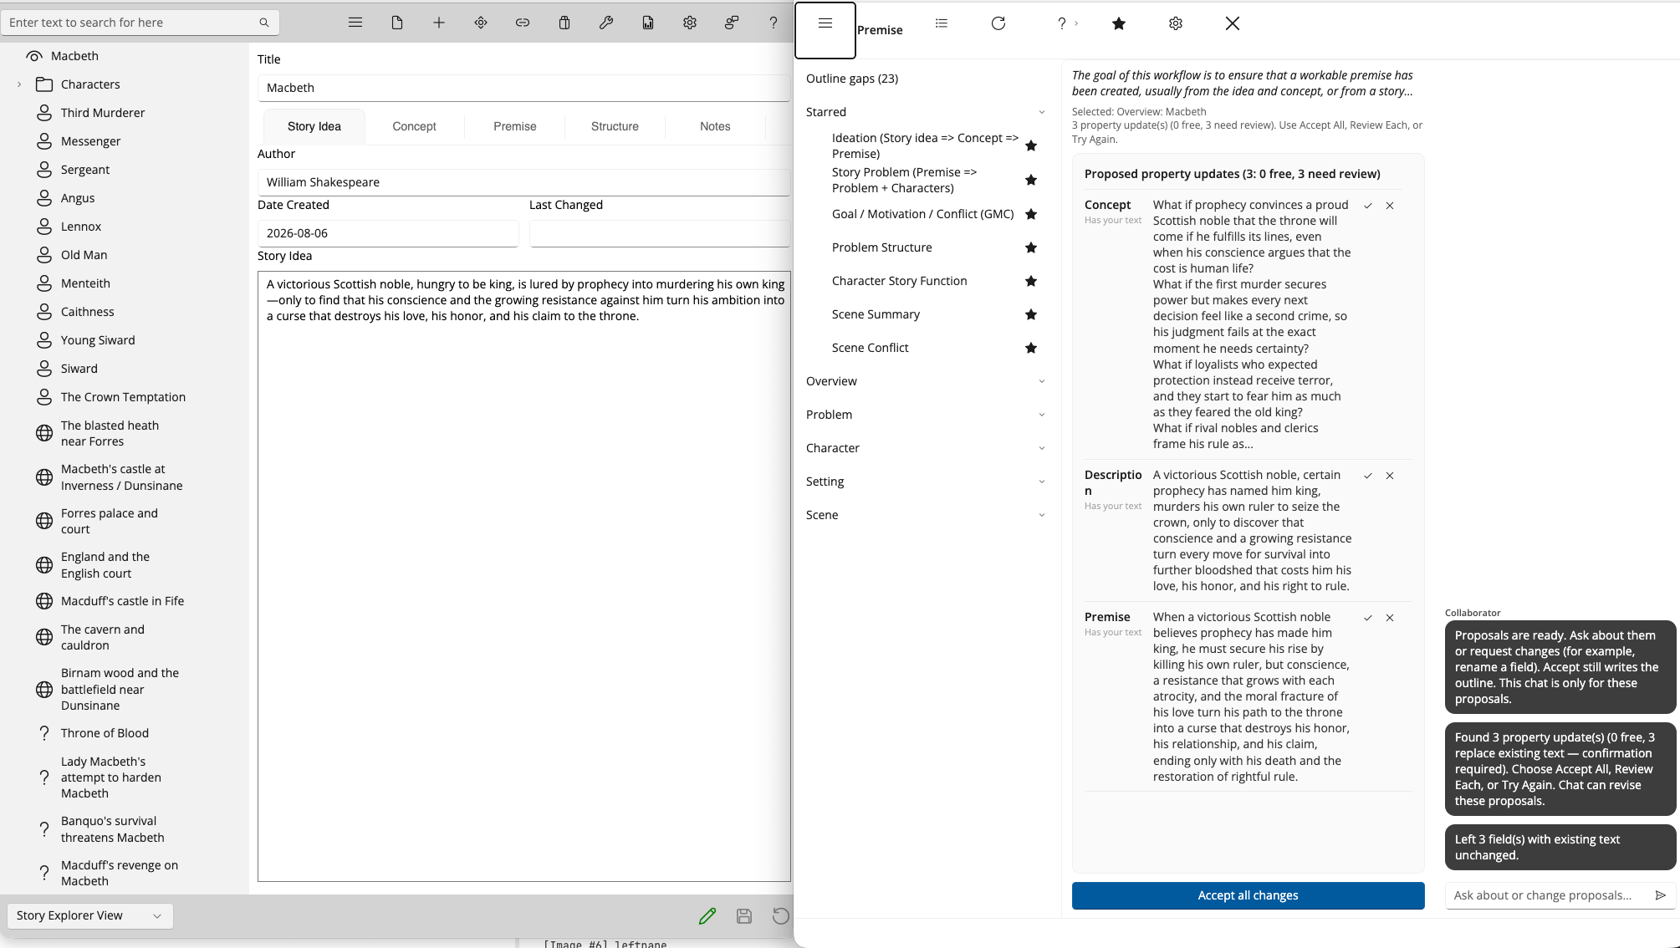Unstar the Problem Structure workflow
The width and height of the screenshot is (1680, 948).
(x=1031, y=247)
